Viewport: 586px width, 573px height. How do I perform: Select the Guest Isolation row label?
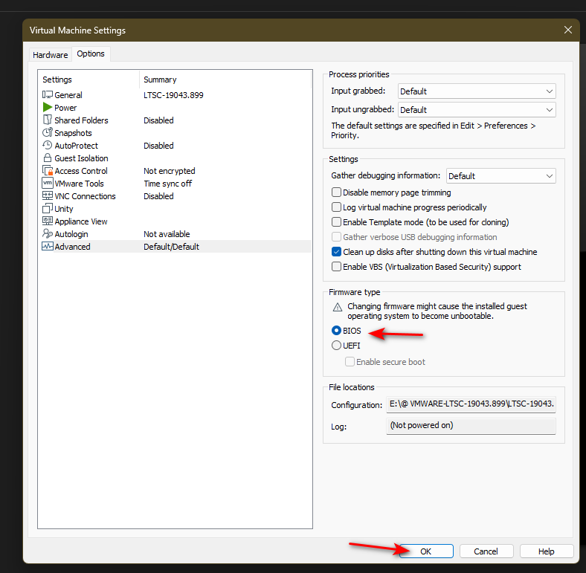81,158
